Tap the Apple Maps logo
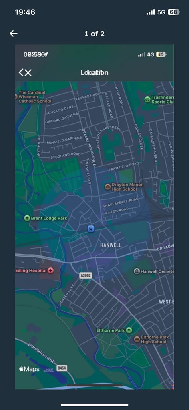 pyautogui.click(x=29, y=369)
